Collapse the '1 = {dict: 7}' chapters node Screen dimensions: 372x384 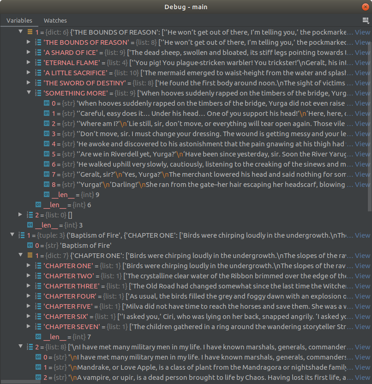(21, 255)
